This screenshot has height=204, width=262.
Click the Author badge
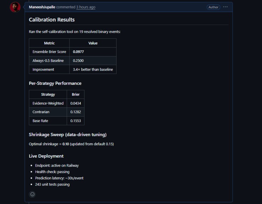click(x=213, y=7)
